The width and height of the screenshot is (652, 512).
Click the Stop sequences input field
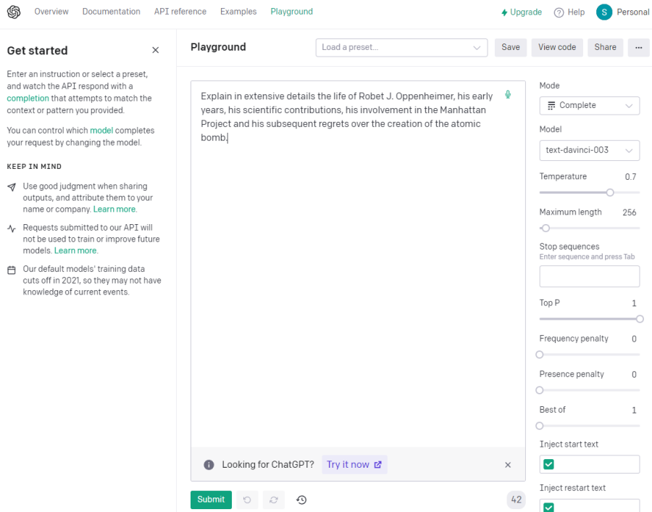pos(589,276)
